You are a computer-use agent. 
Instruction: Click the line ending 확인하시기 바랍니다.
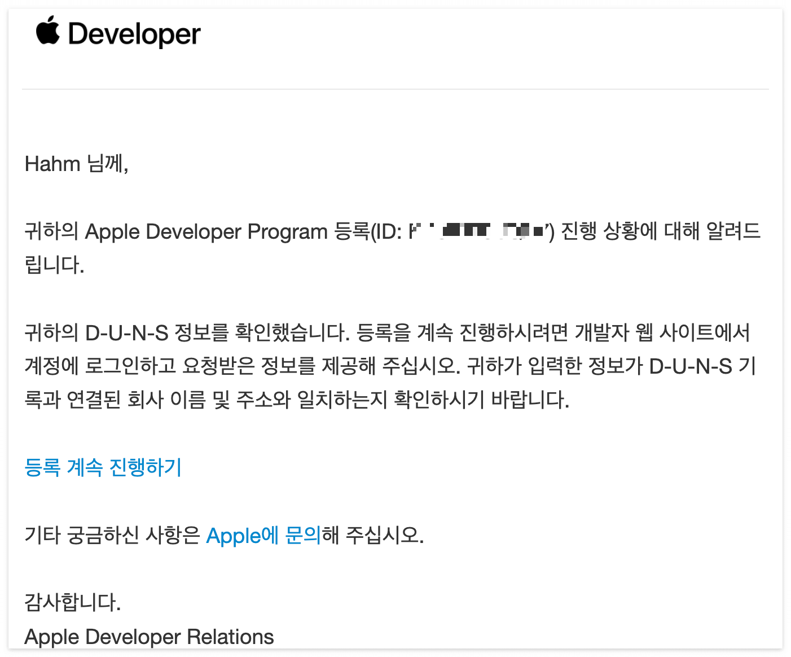point(297,400)
